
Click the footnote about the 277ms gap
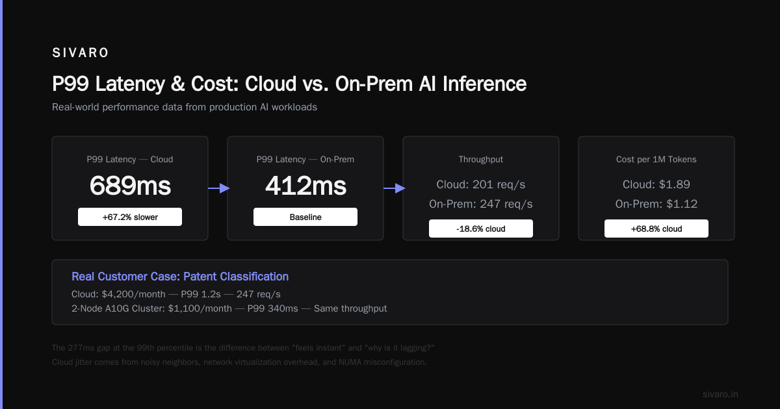[x=243, y=348]
